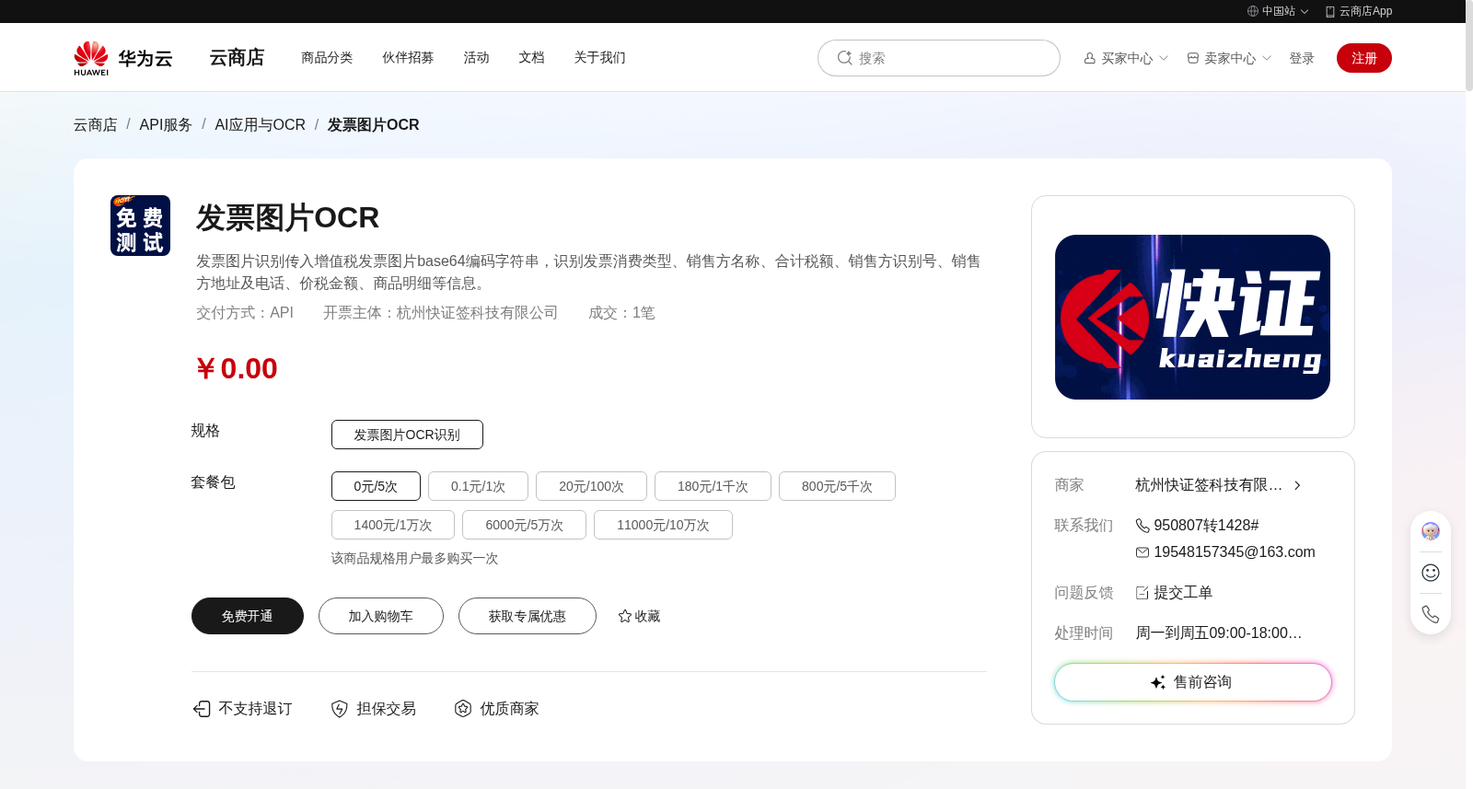Click the 获取专属优惠 button
Viewport: 1473px width, 789px height.
pyautogui.click(x=528, y=616)
